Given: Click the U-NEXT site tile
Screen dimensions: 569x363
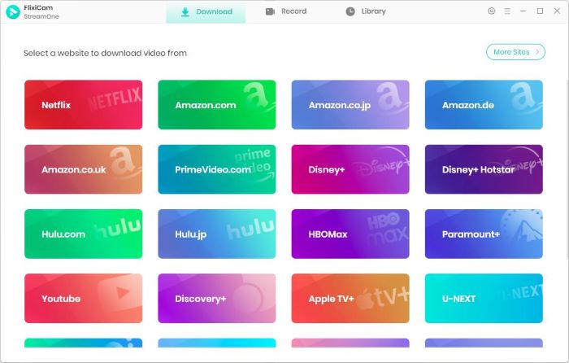Looking at the screenshot, I should click(x=484, y=299).
